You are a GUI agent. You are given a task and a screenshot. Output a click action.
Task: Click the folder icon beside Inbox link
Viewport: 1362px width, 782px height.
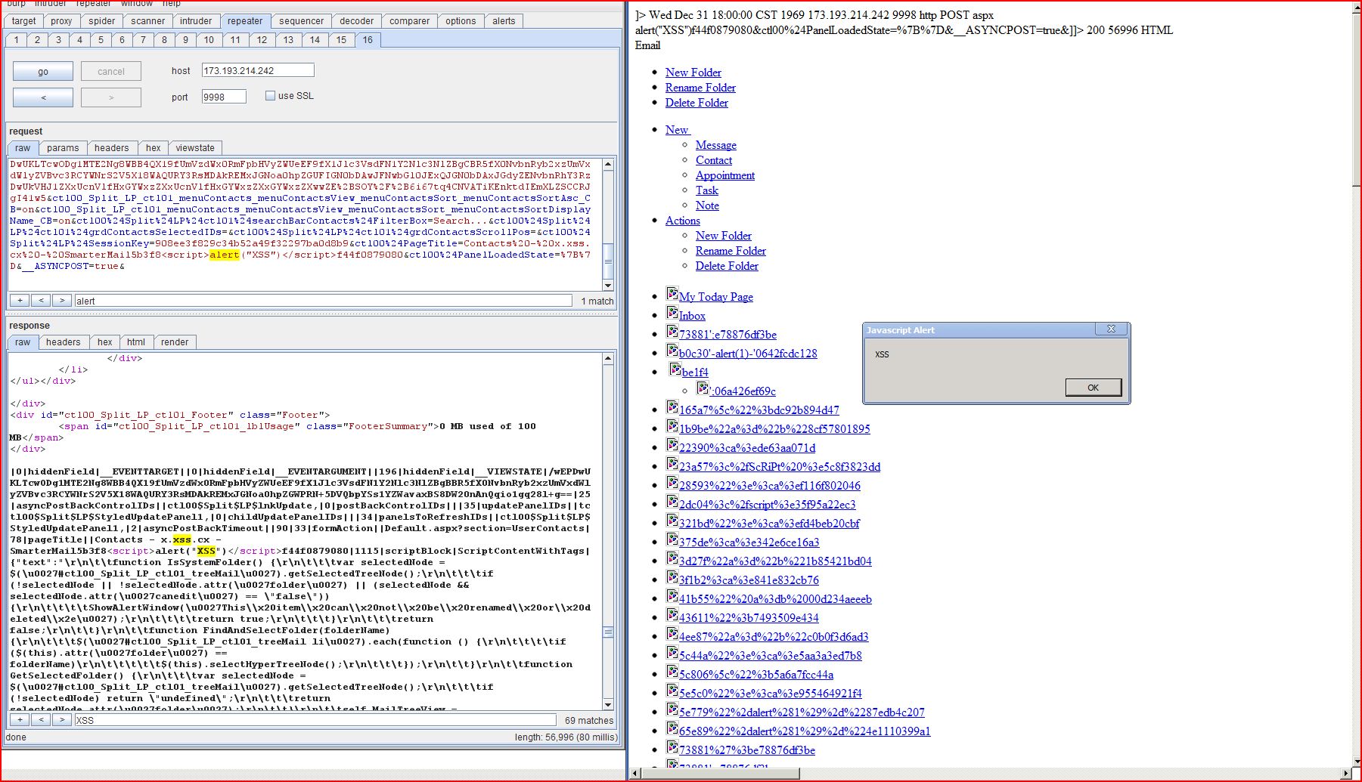tap(672, 312)
